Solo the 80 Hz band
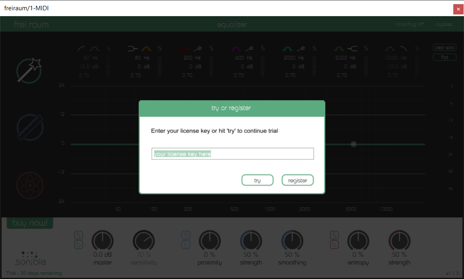The image size is (464, 279). click(x=160, y=48)
